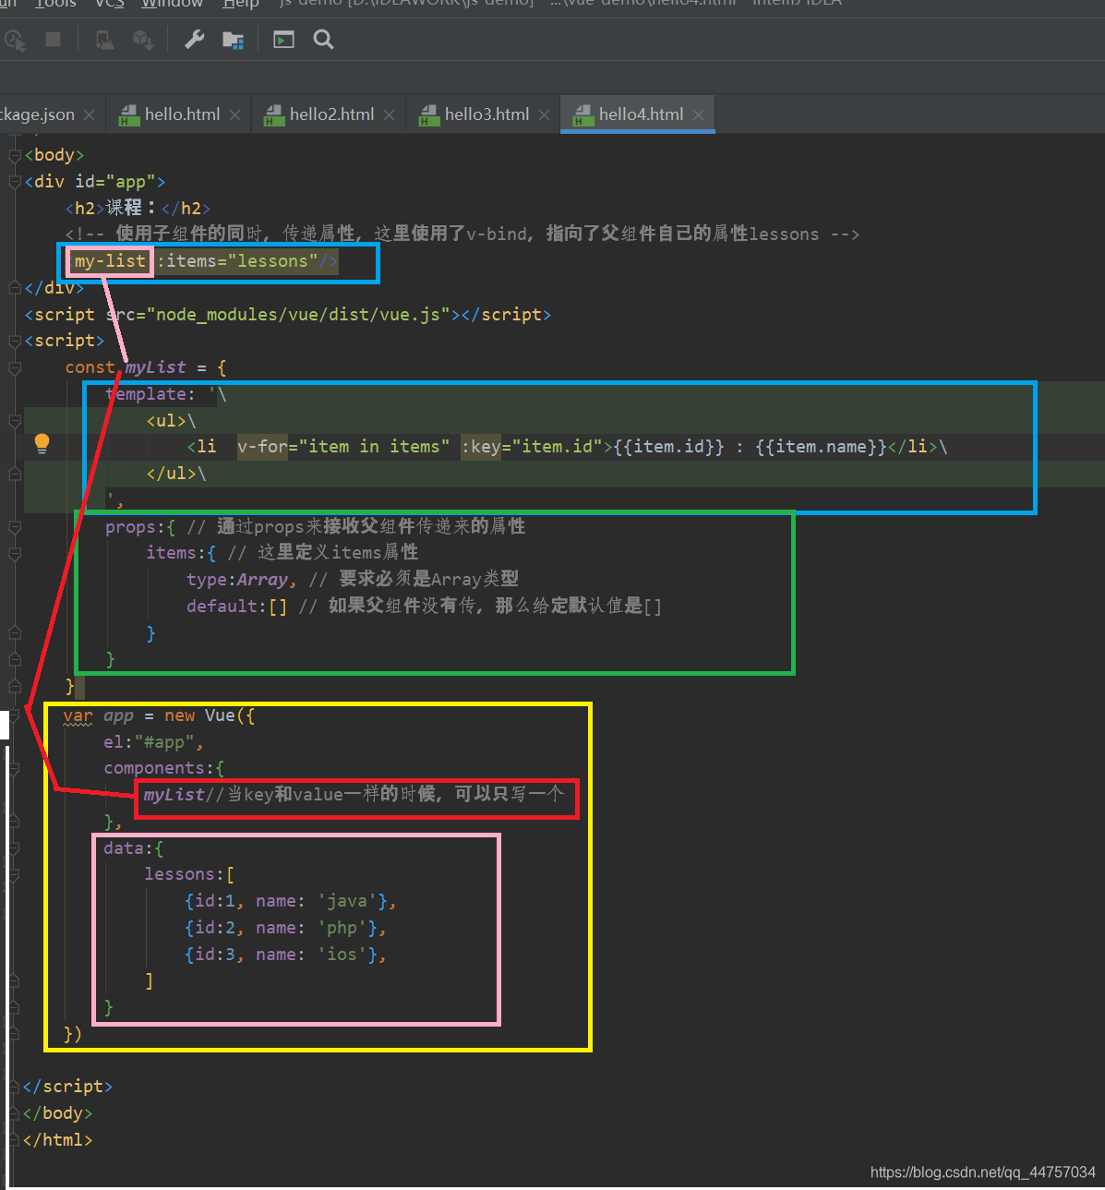
Task: Click {id:2, name: 'php'} entry
Action: (x=285, y=928)
